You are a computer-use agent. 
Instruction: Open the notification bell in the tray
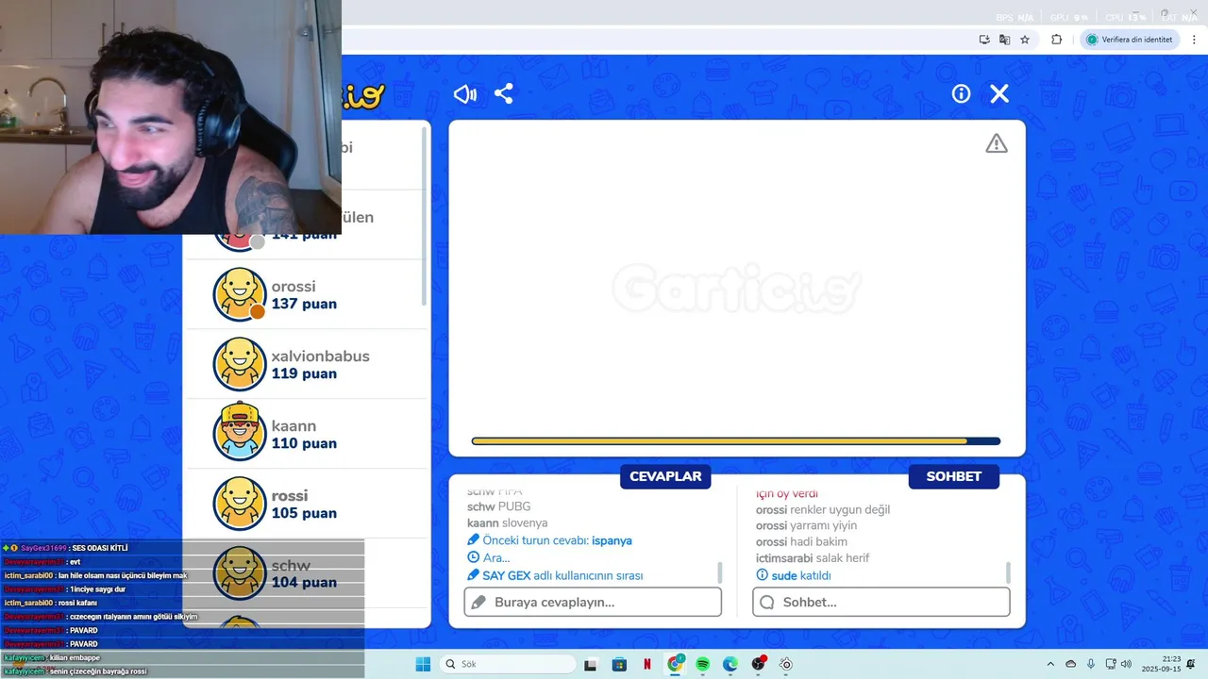[1190, 664]
